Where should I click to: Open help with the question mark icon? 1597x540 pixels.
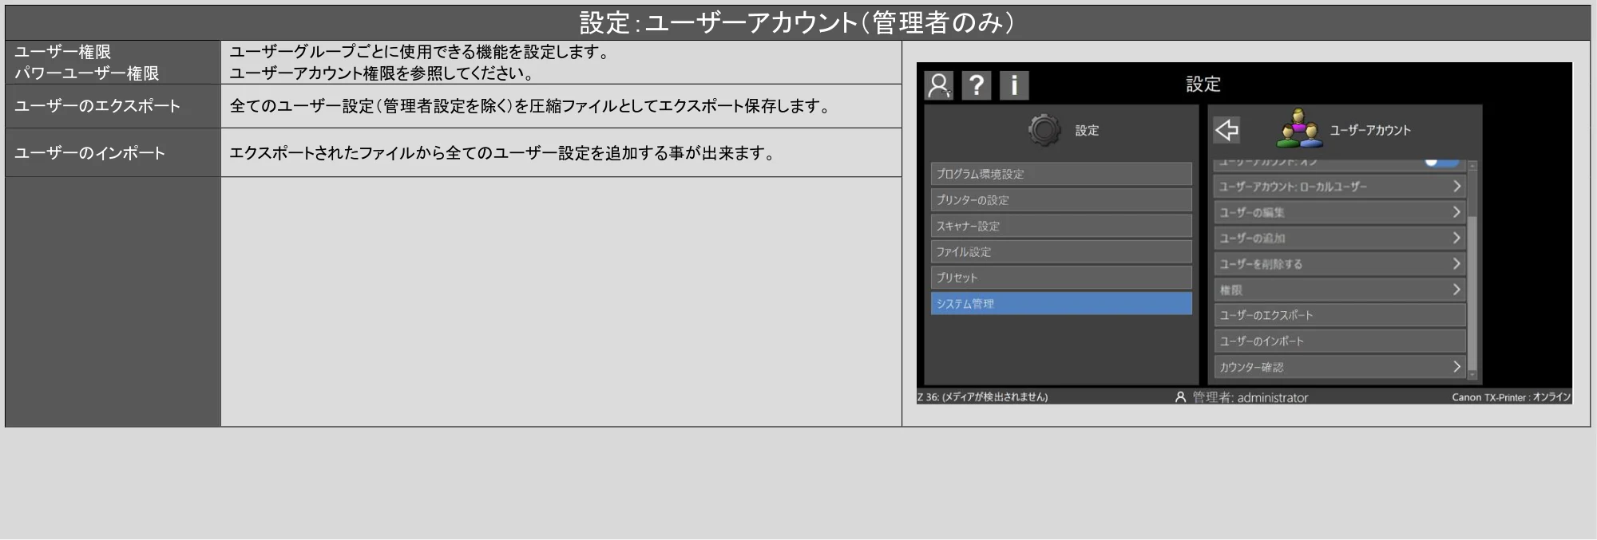click(x=977, y=85)
